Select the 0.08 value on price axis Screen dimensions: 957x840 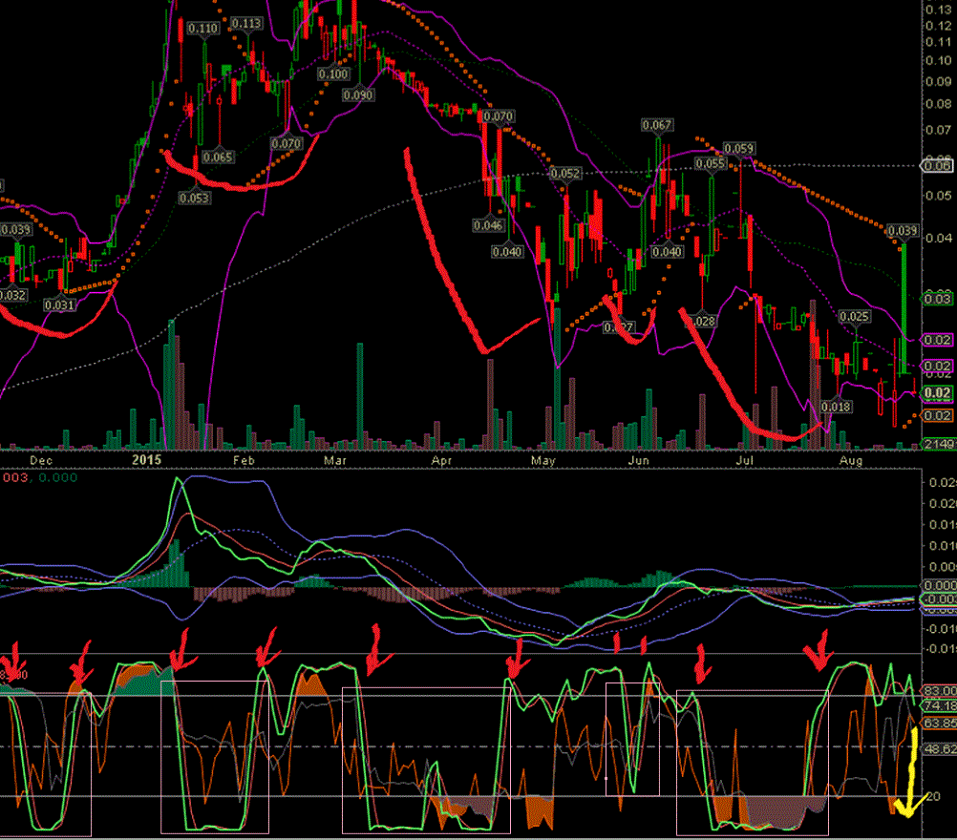pos(939,104)
